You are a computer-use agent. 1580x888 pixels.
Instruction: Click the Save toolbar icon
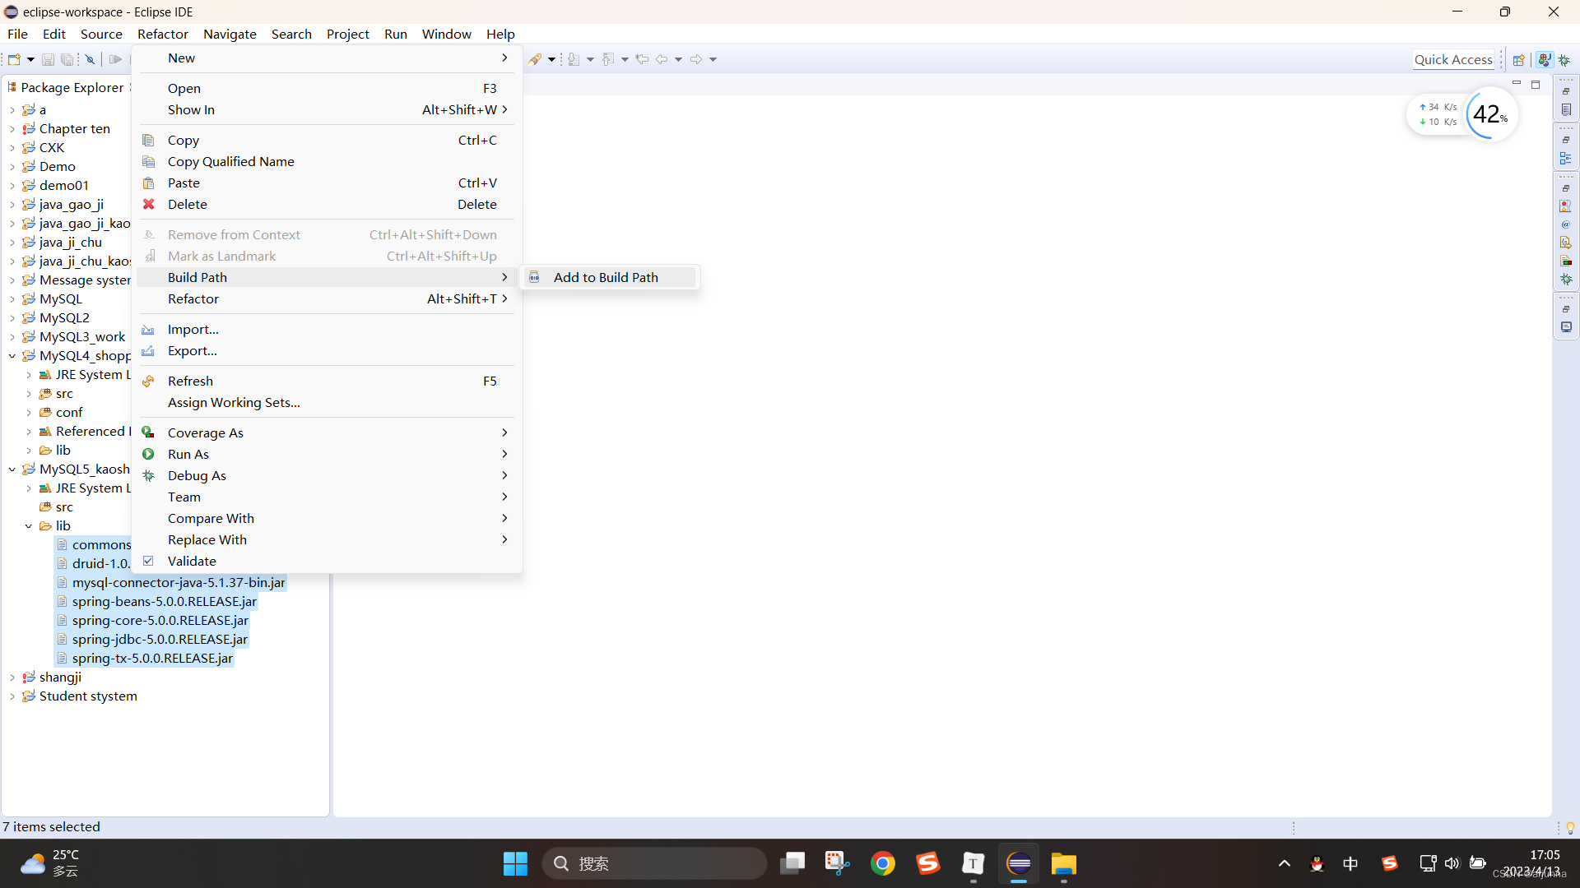pyautogui.click(x=48, y=59)
